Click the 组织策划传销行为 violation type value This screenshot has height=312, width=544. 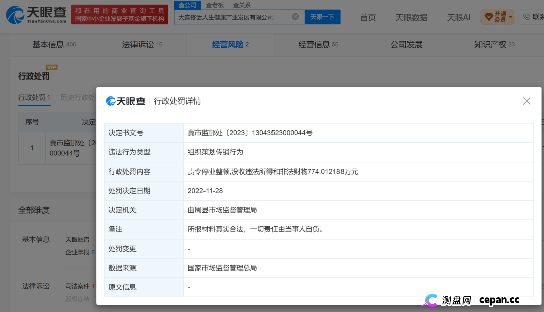click(216, 152)
